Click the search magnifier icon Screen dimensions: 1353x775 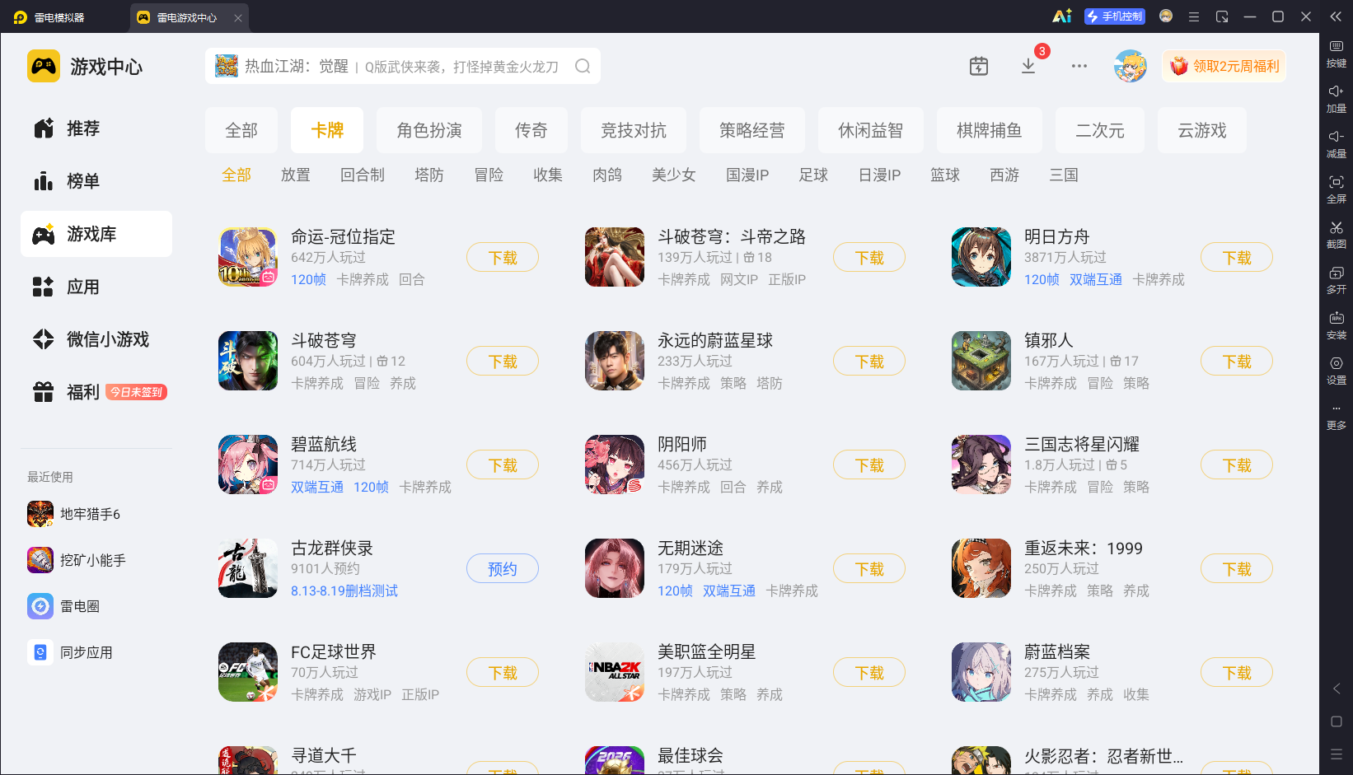click(x=583, y=66)
